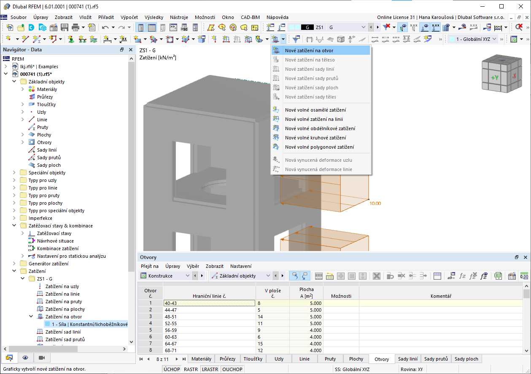531x374 pixels.
Task: Toggle the Navigator panel view button
Action: point(140,27)
